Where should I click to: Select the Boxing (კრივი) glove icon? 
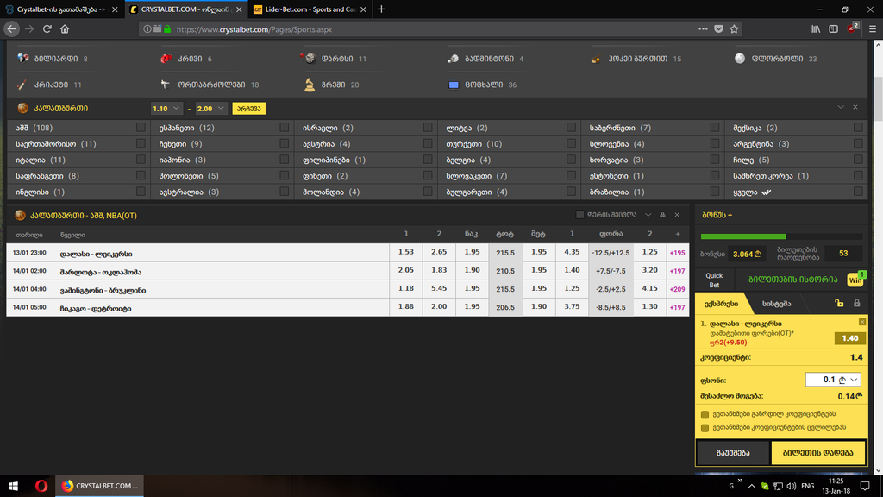[166, 58]
